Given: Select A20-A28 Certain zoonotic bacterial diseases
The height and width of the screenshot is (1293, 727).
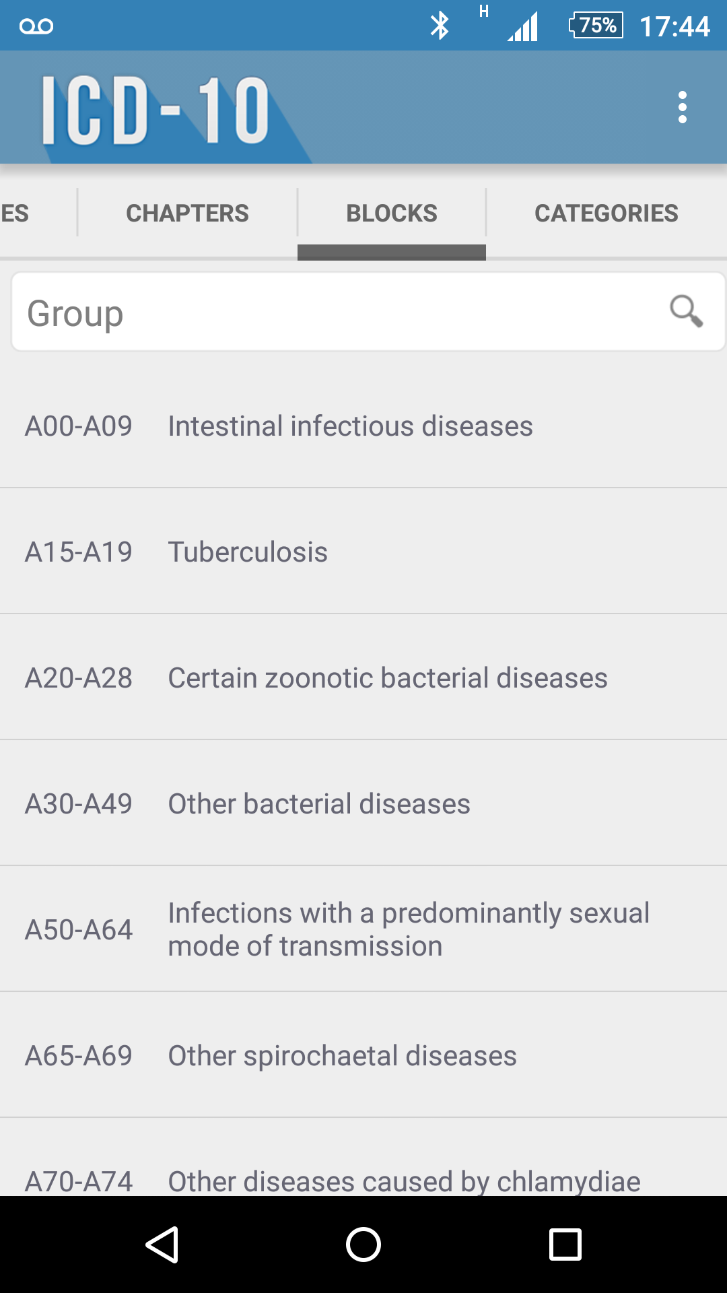Looking at the screenshot, I should click(363, 677).
